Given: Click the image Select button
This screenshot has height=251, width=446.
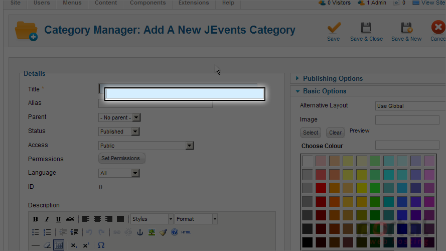Looking at the screenshot, I should pyautogui.click(x=311, y=133).
